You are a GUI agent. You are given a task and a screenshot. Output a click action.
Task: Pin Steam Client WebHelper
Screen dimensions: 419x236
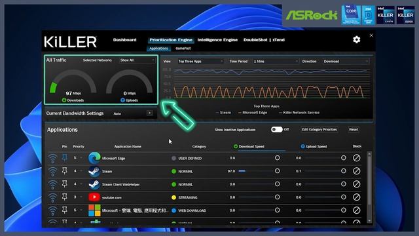coord(64,184)
